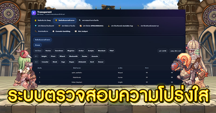Select the Knight filter chip
This screenshot has height=113, width=216.
point(44,56)
